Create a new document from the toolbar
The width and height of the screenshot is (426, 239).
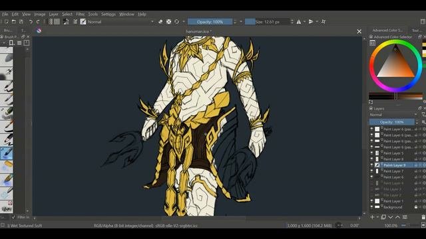click(6, 22)
